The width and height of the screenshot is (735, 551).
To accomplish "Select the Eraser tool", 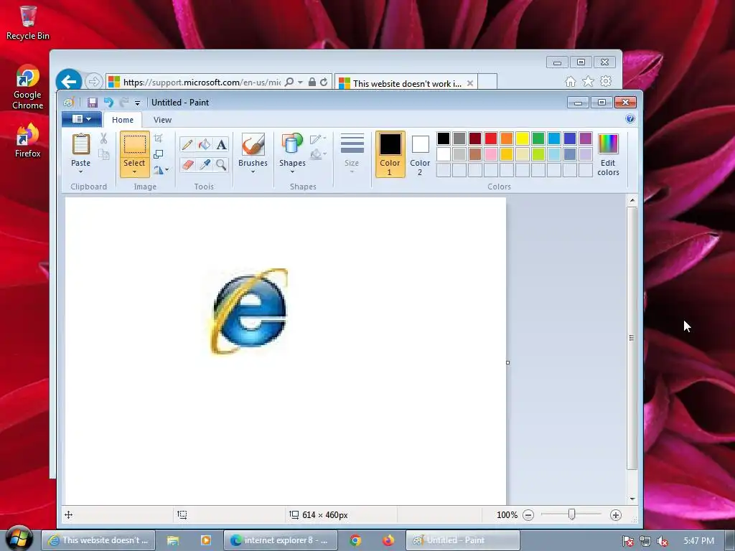I will click(x=187, y=164).
